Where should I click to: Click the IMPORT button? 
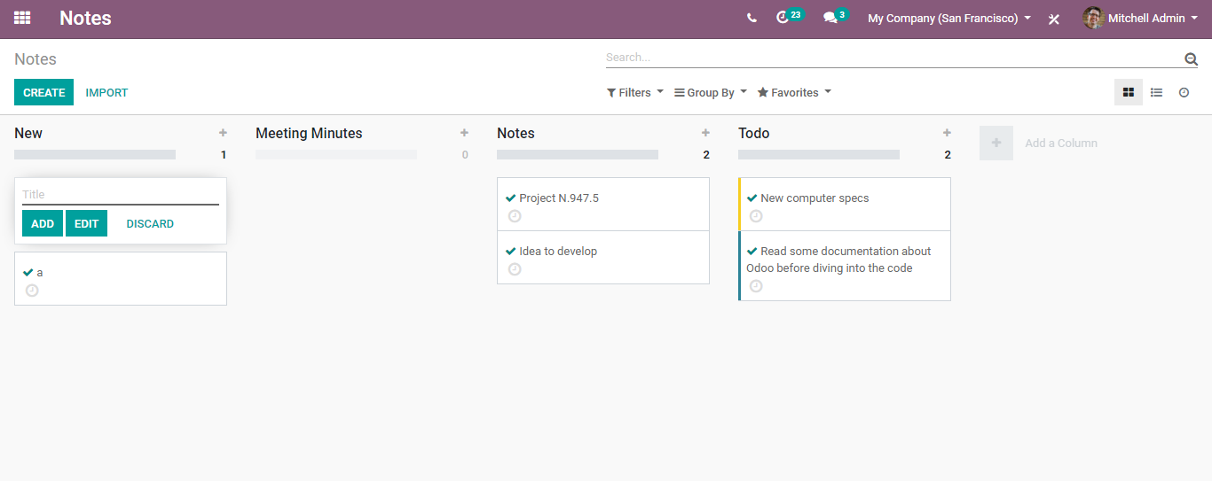click(x=106, y=92)
